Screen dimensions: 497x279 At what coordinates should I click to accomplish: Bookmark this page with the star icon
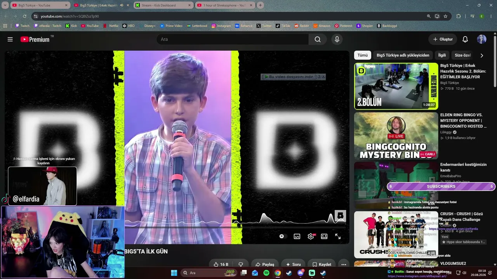pyautogui.click(x=445, y=16)
